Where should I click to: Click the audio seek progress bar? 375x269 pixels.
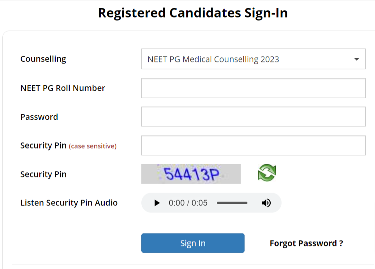[232, 203]
